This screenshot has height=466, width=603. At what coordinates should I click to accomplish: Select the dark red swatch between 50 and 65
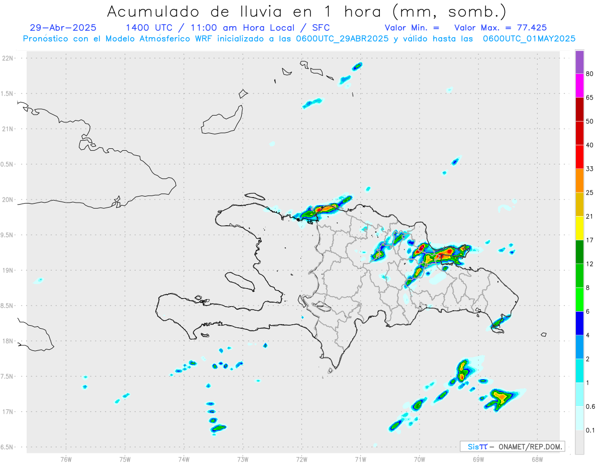pyautogui.click(x=579, y=110)
